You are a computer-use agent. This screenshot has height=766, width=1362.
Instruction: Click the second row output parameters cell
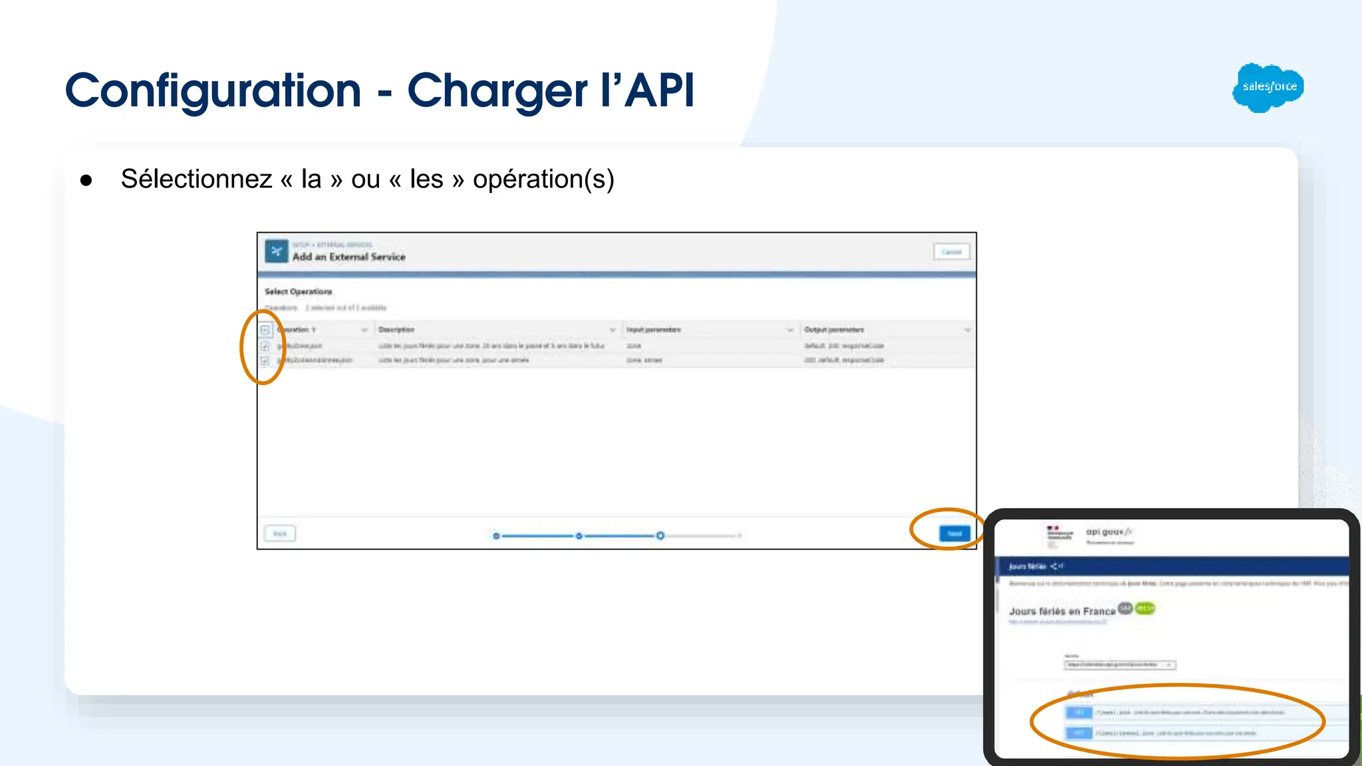pyautogui.click(x=844, y=360)
